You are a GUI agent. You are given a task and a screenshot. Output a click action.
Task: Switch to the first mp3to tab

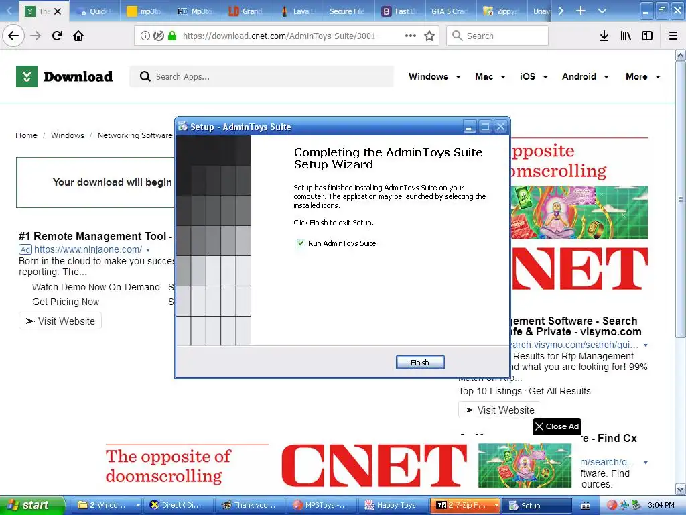tap(145, 11)
